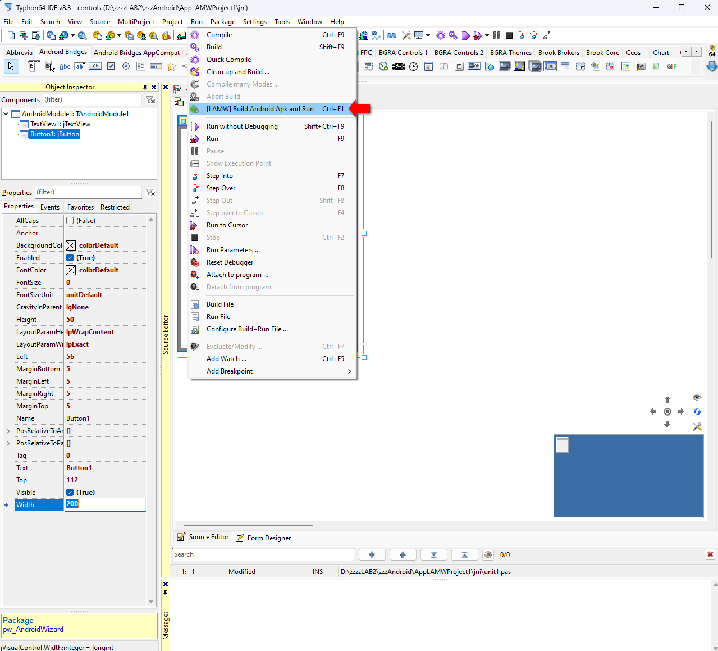
Task: Pick the star-shaped component in Android Bridges palette
Action: point(171,66)
